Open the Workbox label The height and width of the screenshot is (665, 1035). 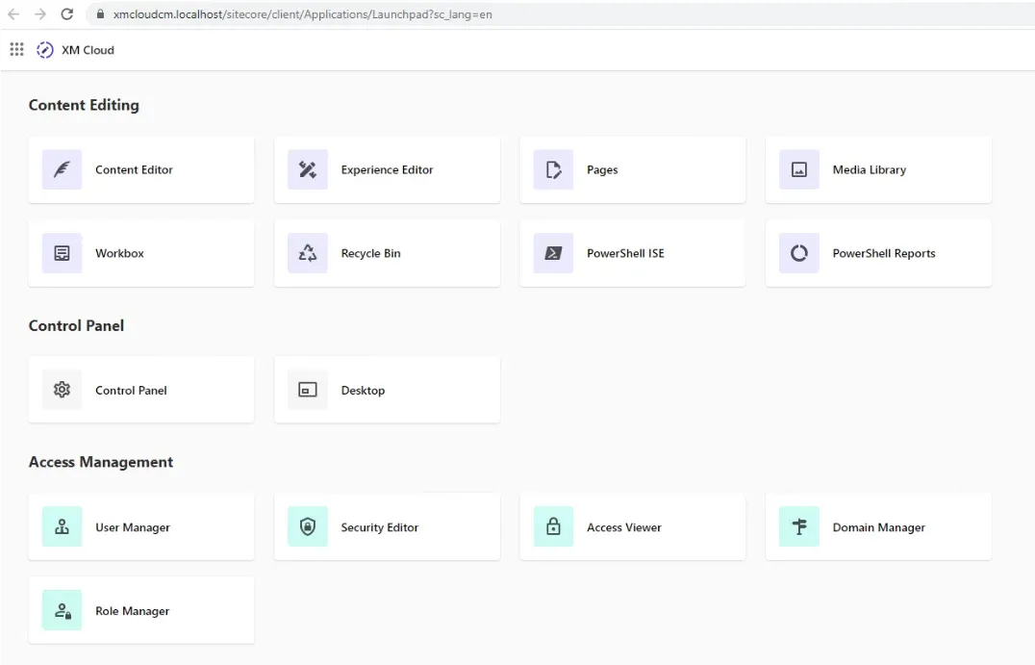(119, 253)
